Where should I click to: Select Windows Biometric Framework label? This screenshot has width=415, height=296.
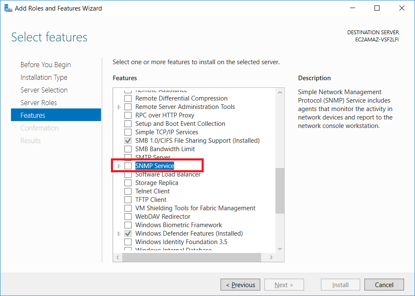pos(179,225)
